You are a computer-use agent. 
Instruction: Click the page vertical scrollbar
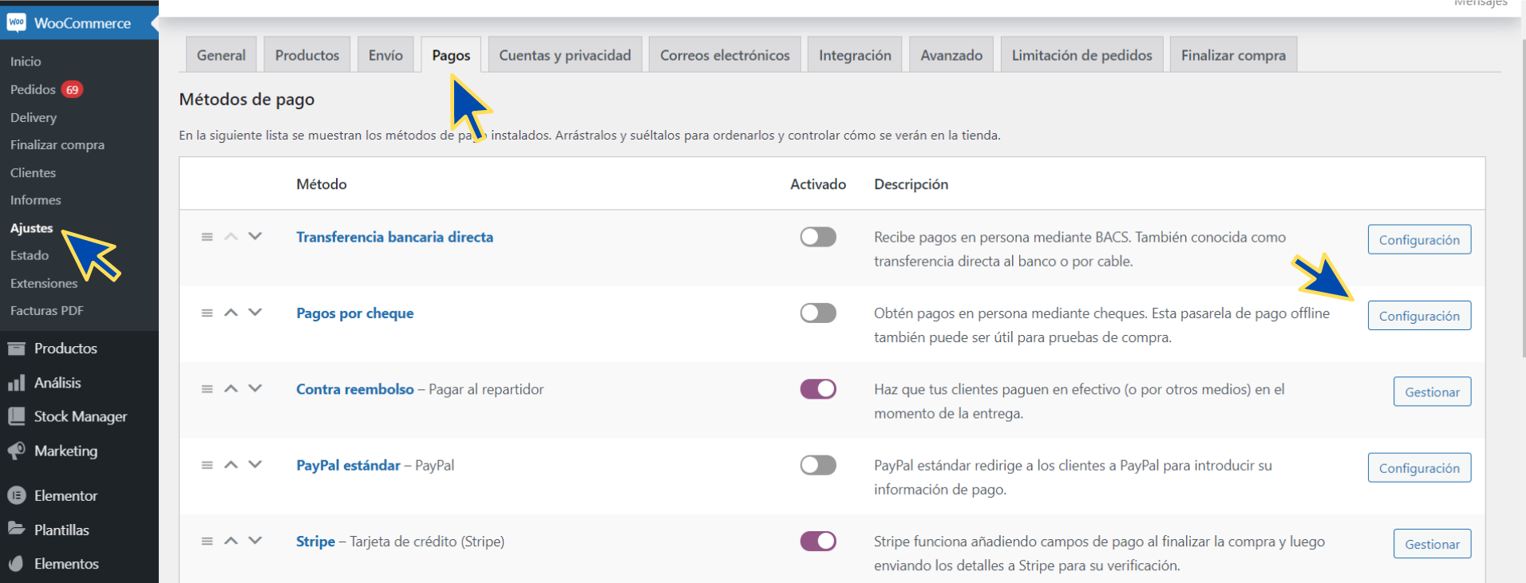click(x=1523, y=199)
